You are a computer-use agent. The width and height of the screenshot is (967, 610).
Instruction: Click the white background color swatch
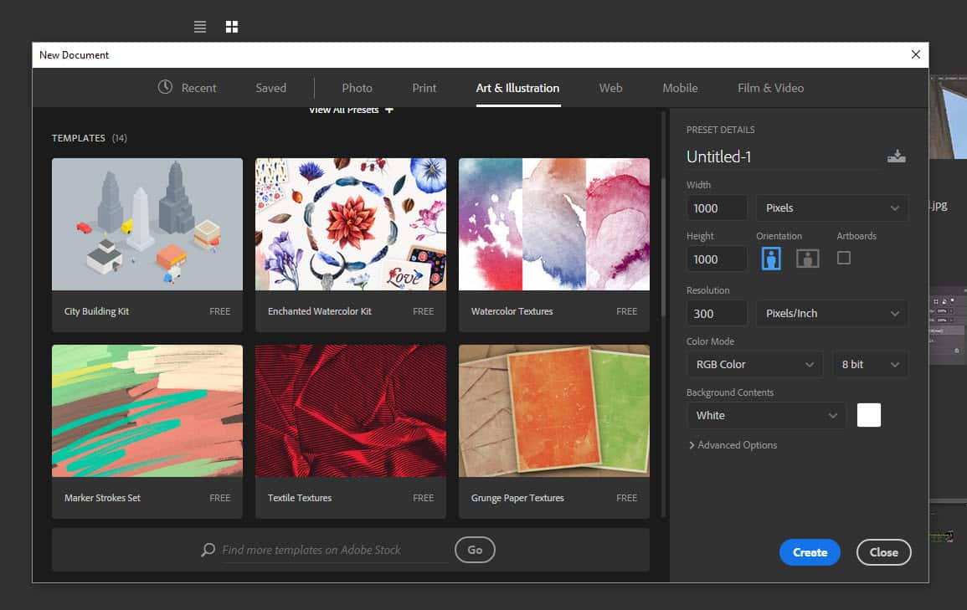(868, 415)
